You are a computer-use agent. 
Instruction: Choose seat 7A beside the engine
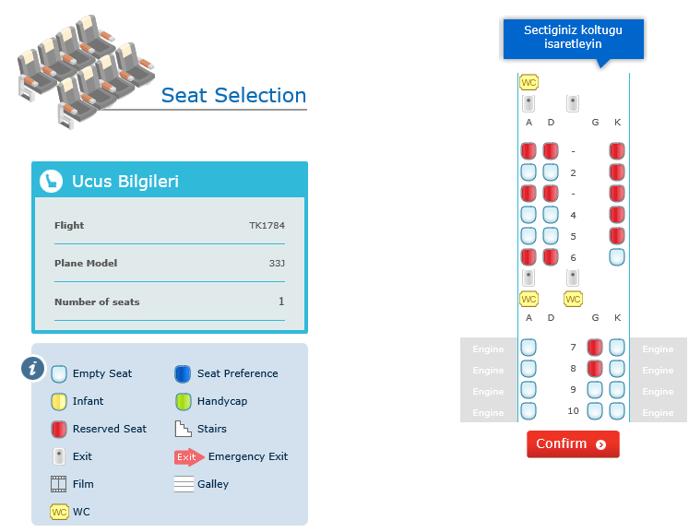click(529, 348)
